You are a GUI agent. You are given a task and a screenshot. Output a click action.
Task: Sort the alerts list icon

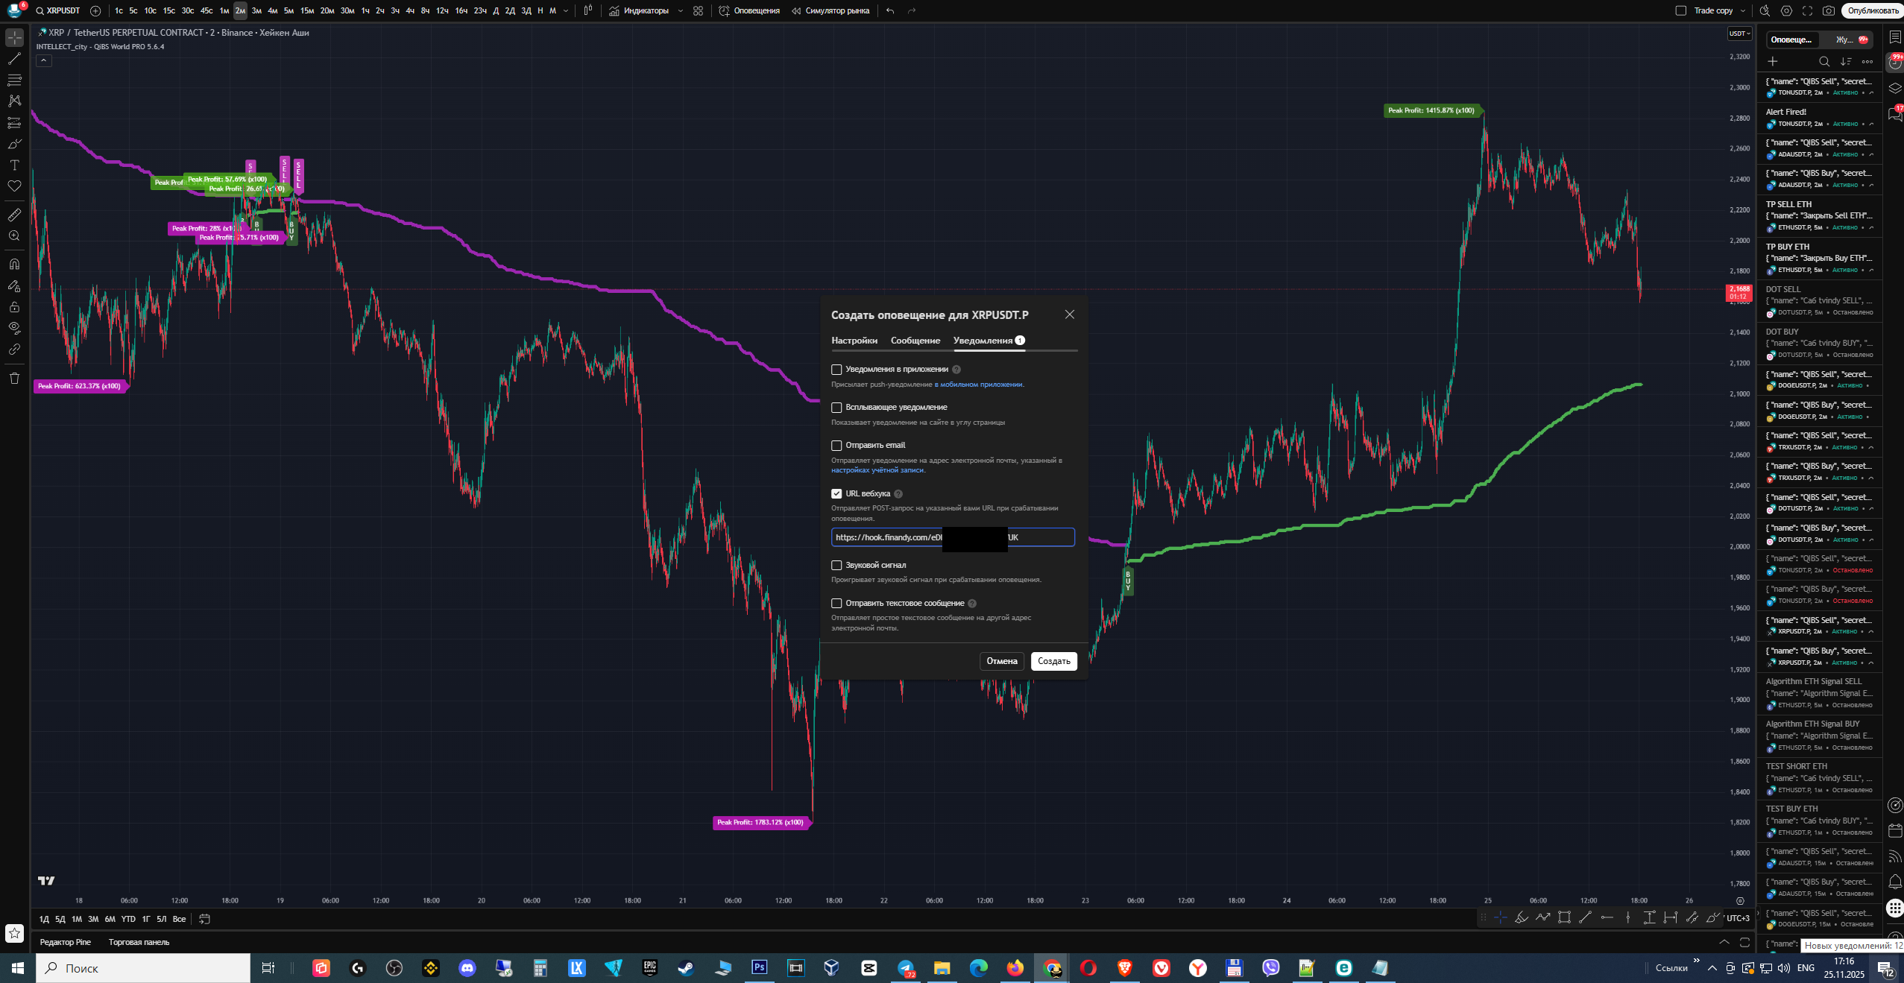click(x=1845, y=61)
